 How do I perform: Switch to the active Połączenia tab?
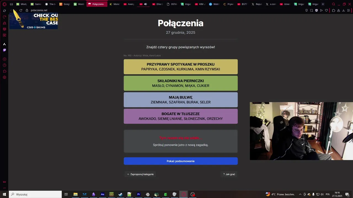[x=97, y=4]
